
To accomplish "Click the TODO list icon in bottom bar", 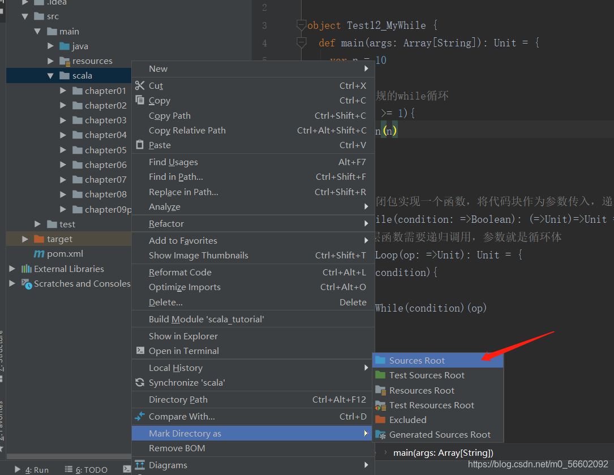I will (68, 469).
